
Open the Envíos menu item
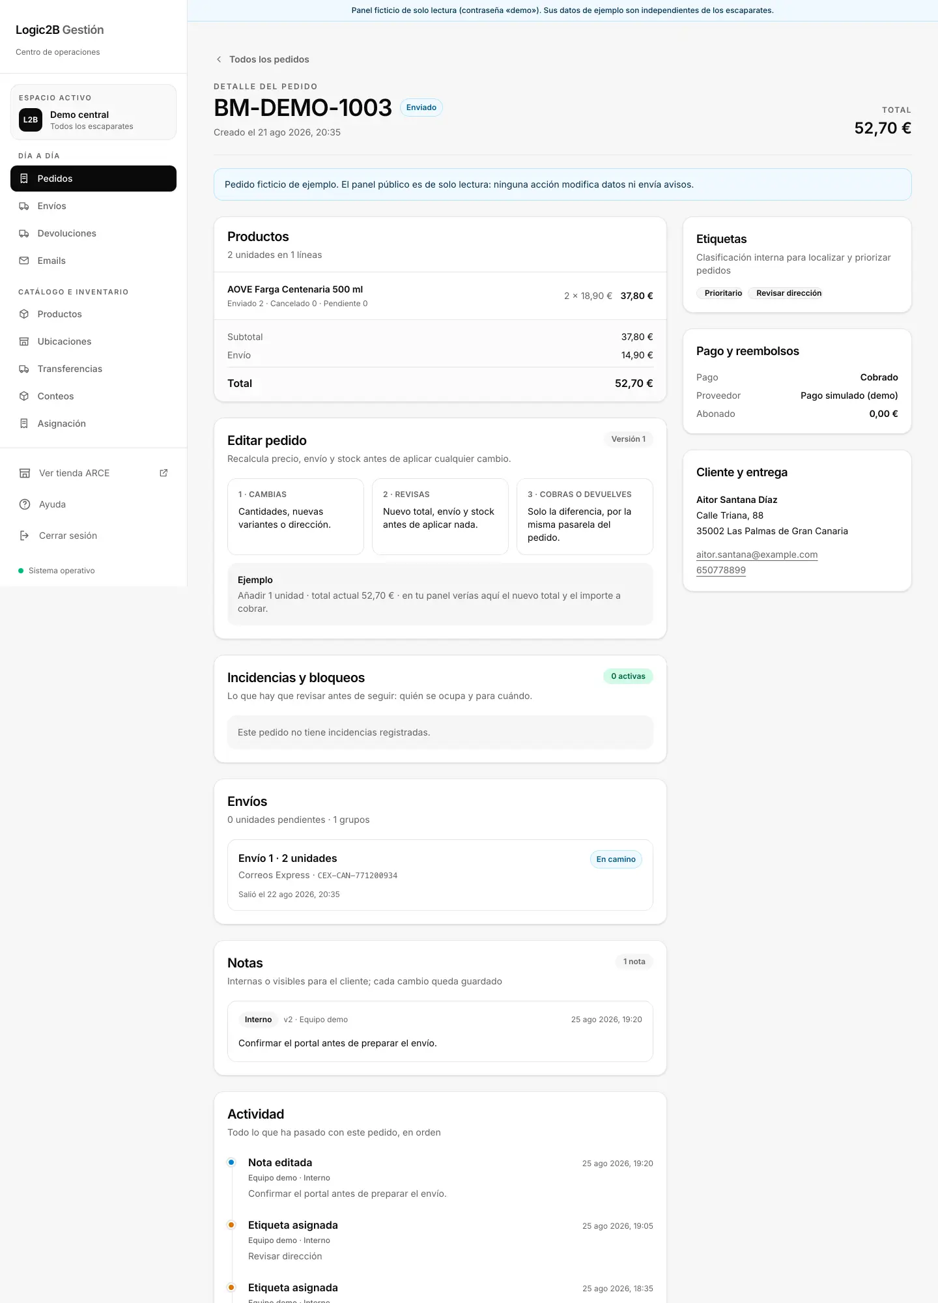coord(93,206)
